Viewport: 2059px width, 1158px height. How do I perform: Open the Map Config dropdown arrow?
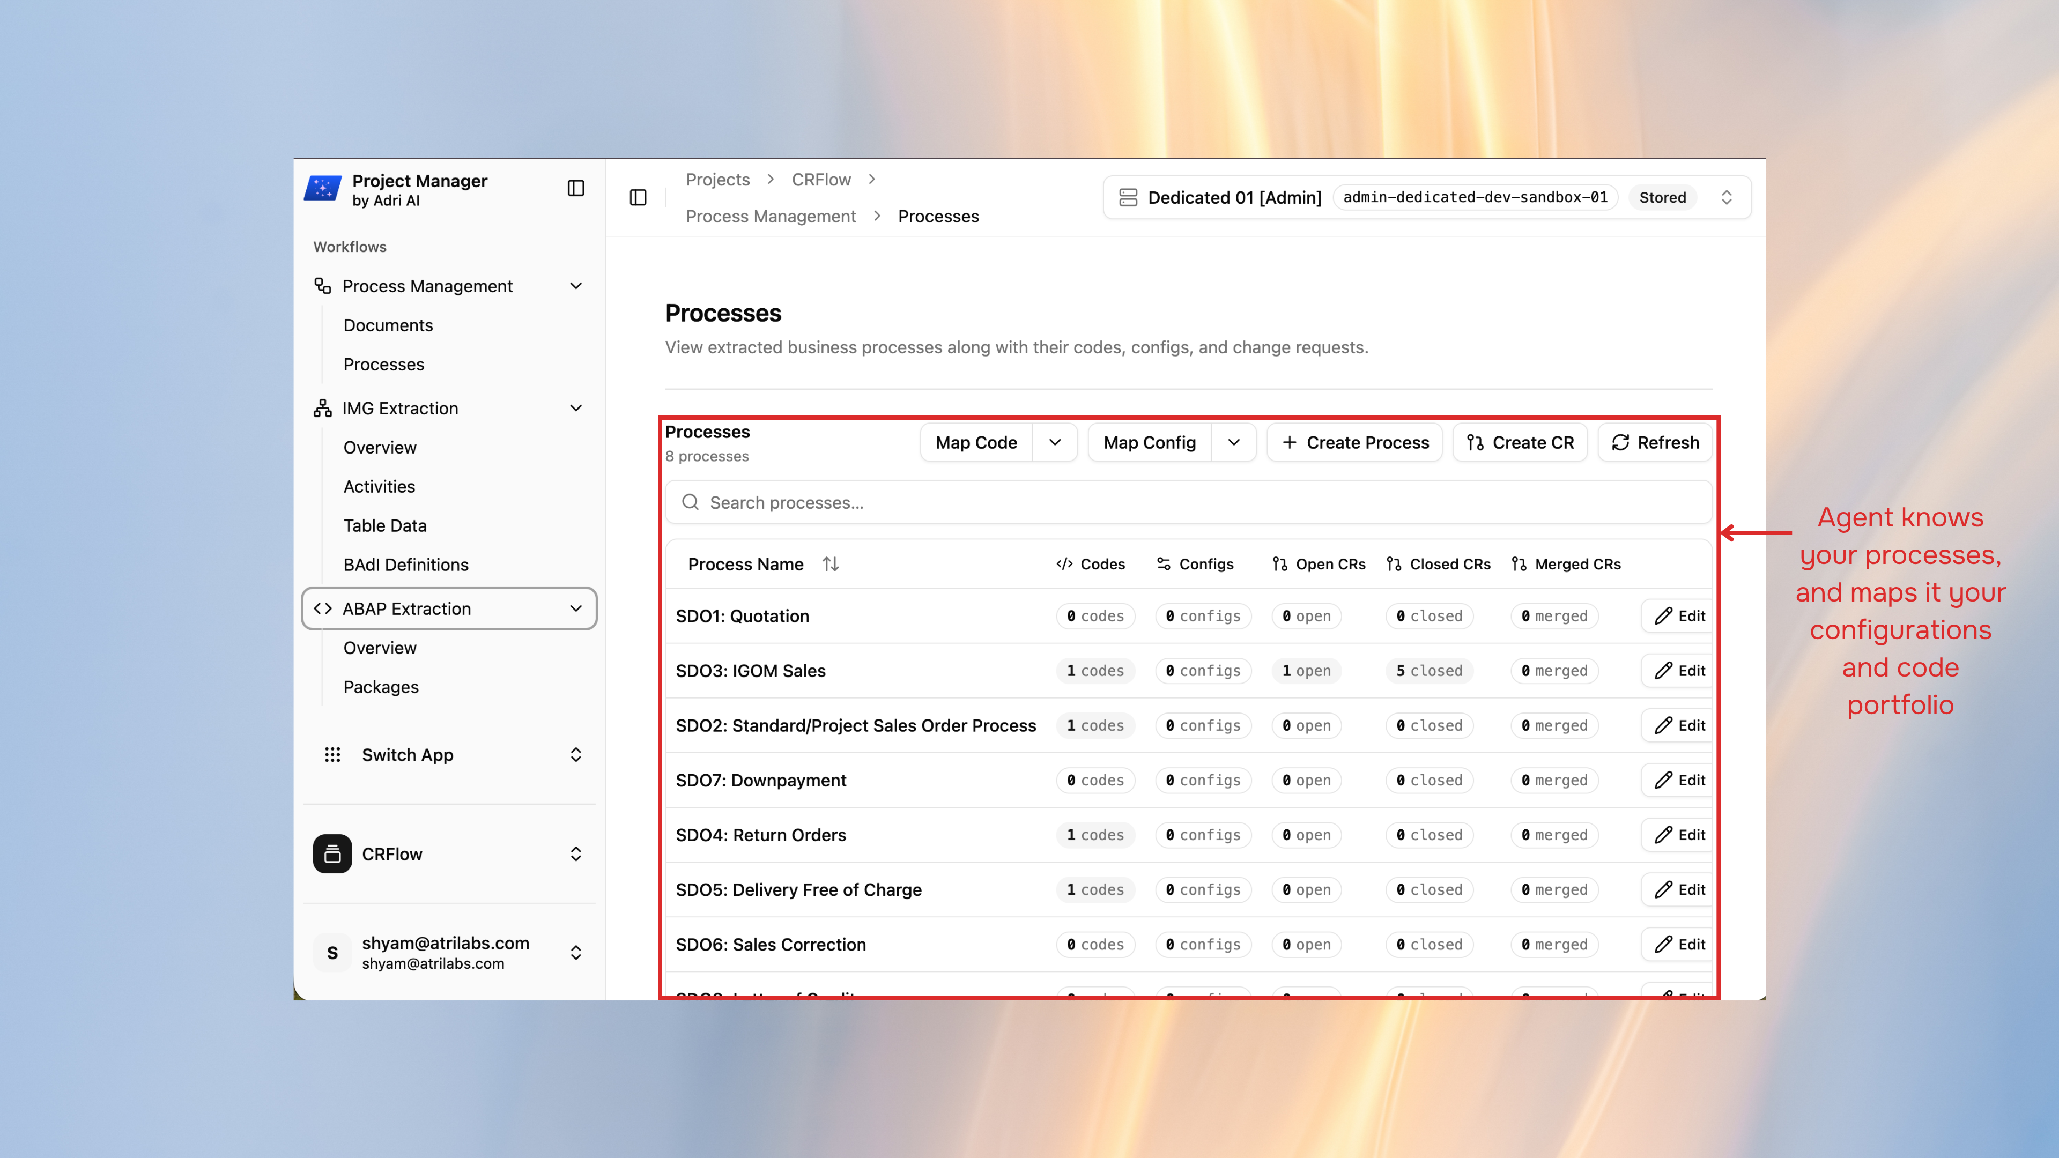1233,442
